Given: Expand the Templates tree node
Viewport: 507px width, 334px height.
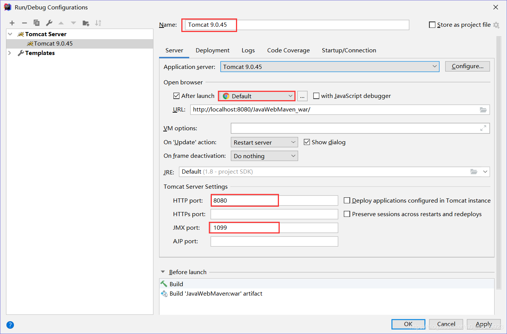Looking at the screenshot, I should 10,53.
